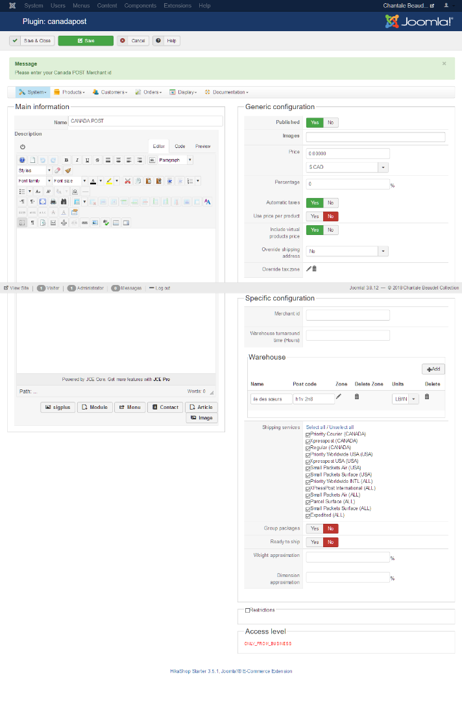Click warehouse Delete Zone trash icon

coord(356,397)
